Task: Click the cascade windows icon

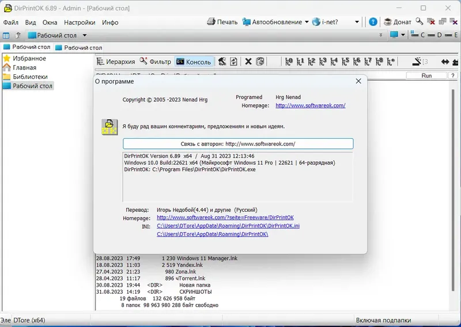Action: click(x=442, y=21)
